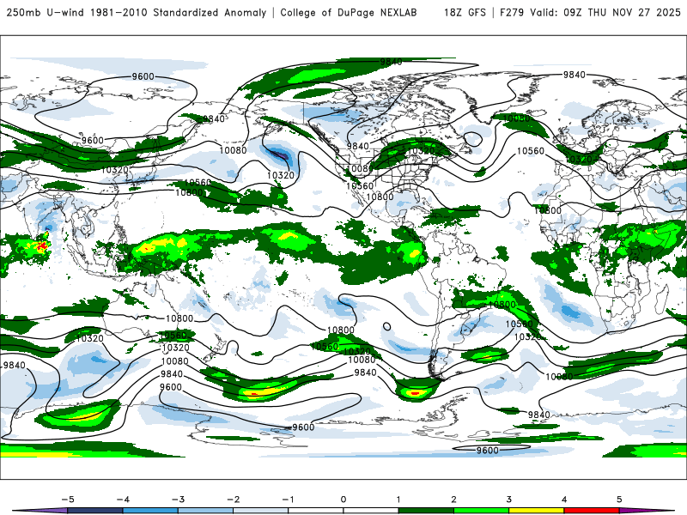Click the '2' colorbar tick label

coord(454,500)
